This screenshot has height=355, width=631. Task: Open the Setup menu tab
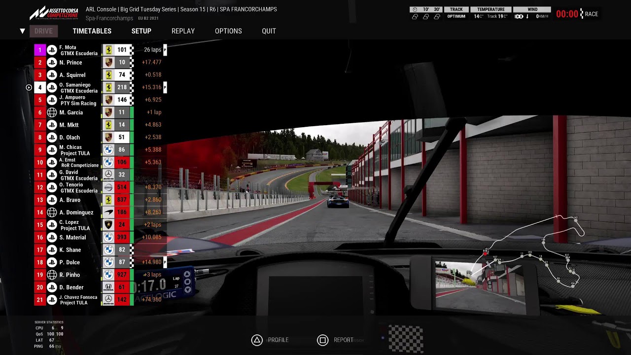[141, 31]
